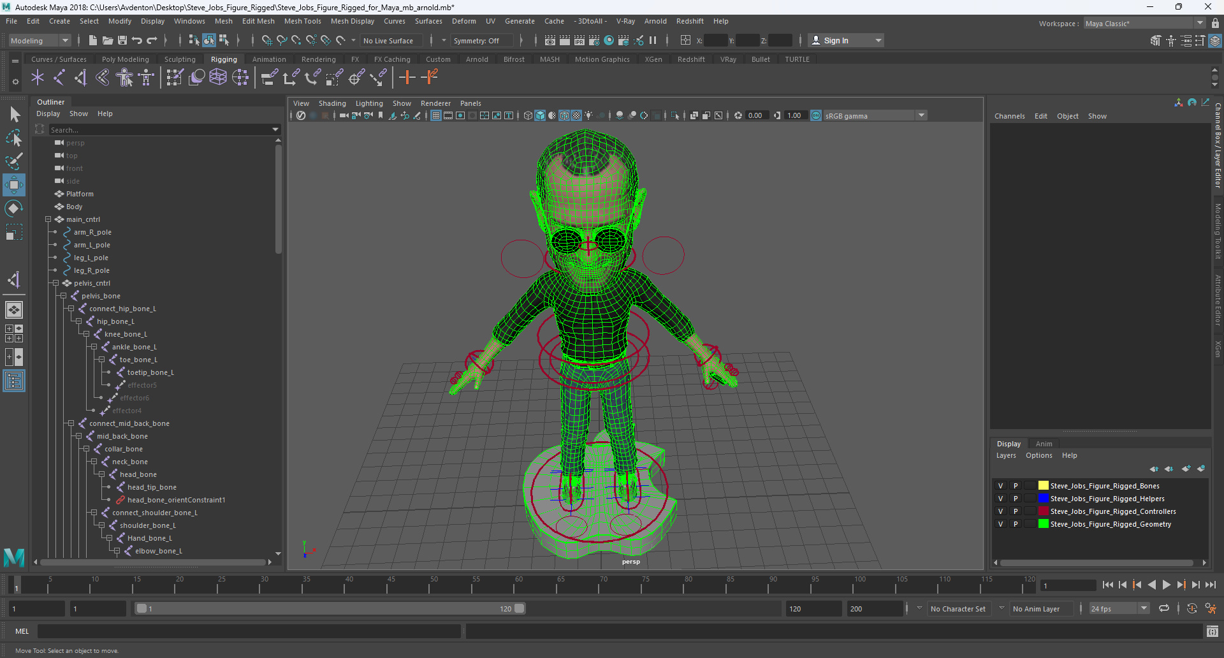Screen dimensions: 1224x658
Task: Toggle playback P of Steve_Jobs_Figure_Rigged_Bones layer
Action: pos(1016,486)
